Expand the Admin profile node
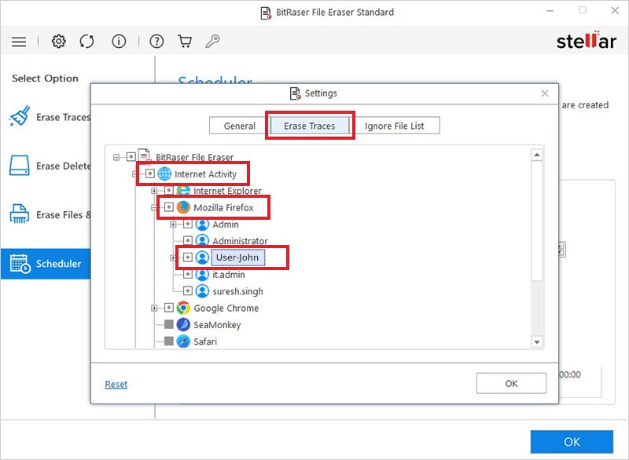This screenshot has width=629, height=460. (173, 225)
